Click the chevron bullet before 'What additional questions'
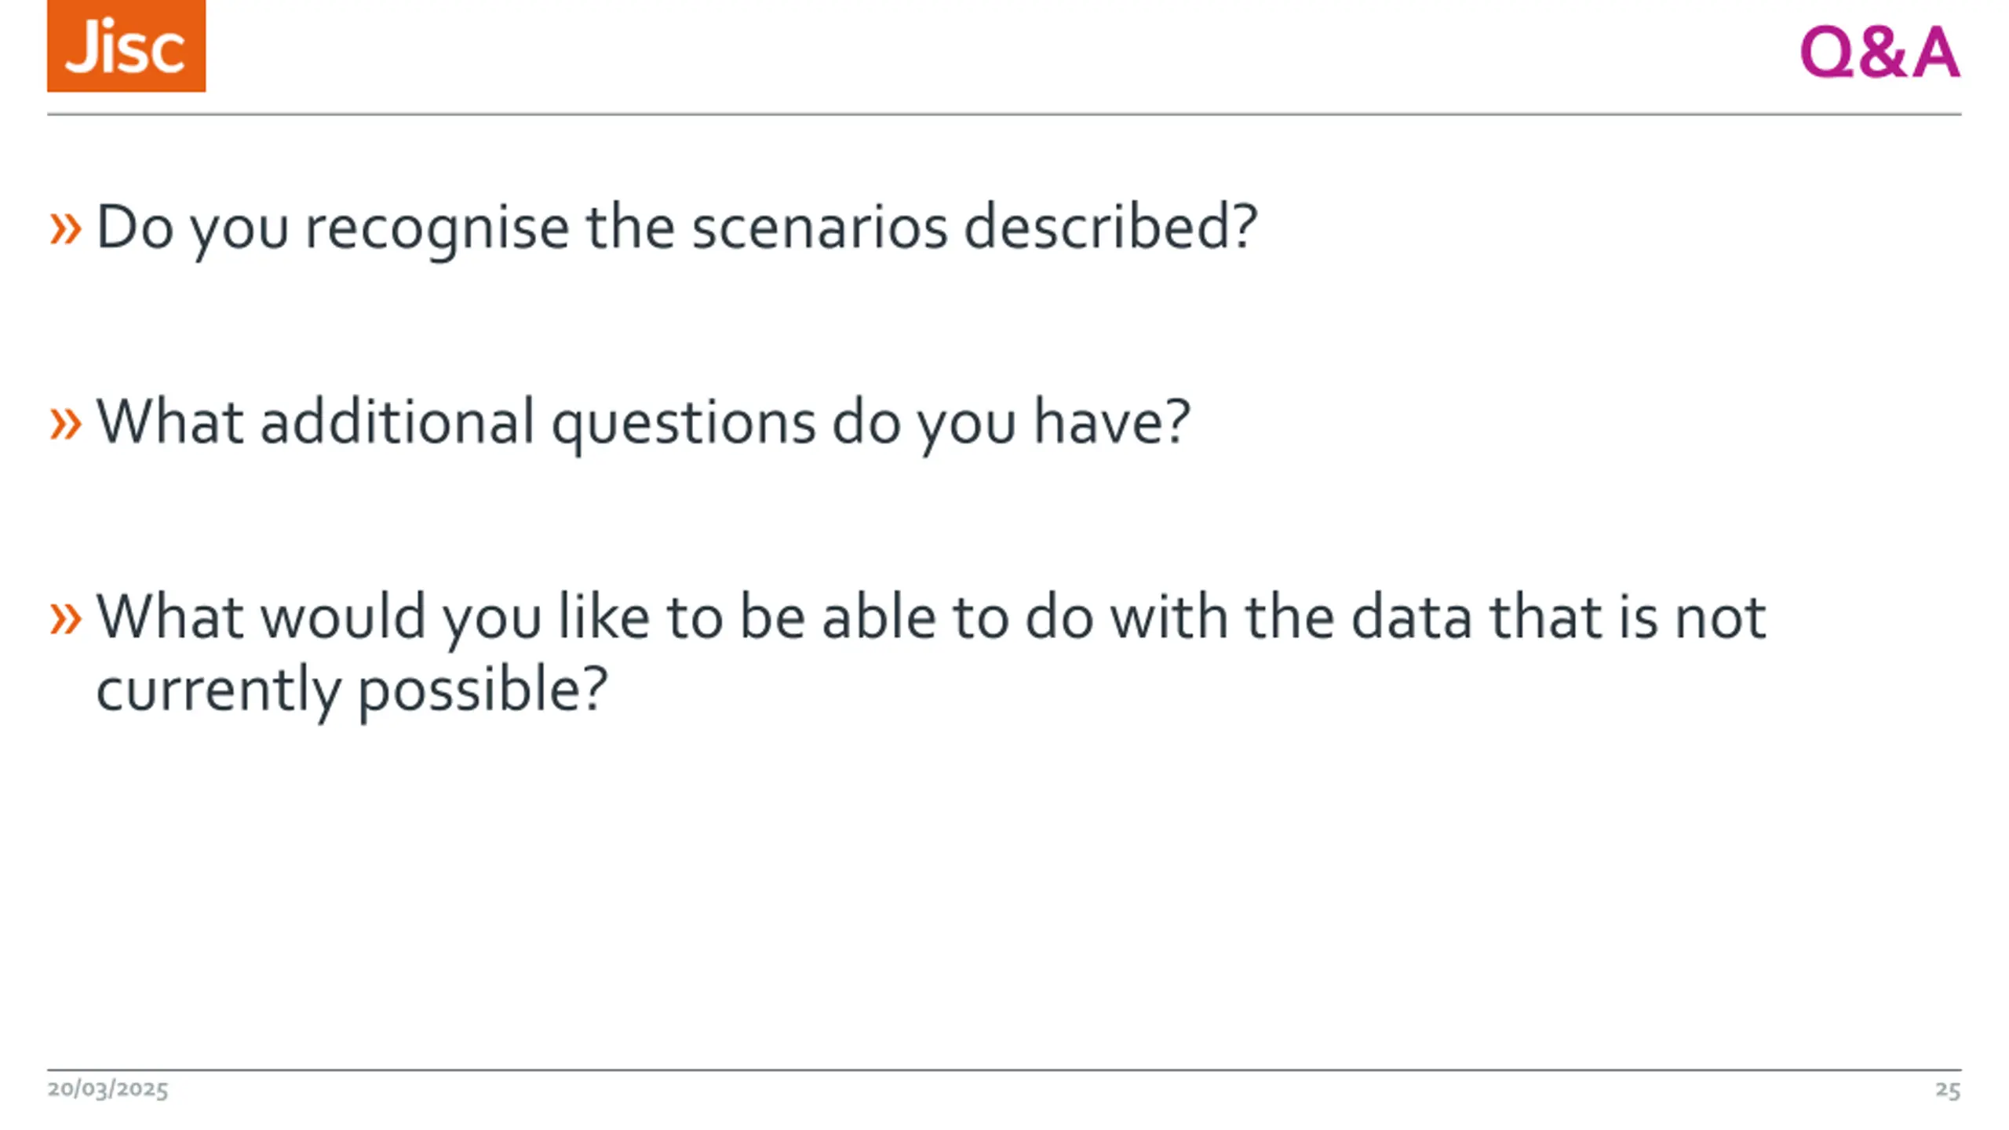Image resolution: width=2009 pixels, height=1130 pixels. coord(65,425)
